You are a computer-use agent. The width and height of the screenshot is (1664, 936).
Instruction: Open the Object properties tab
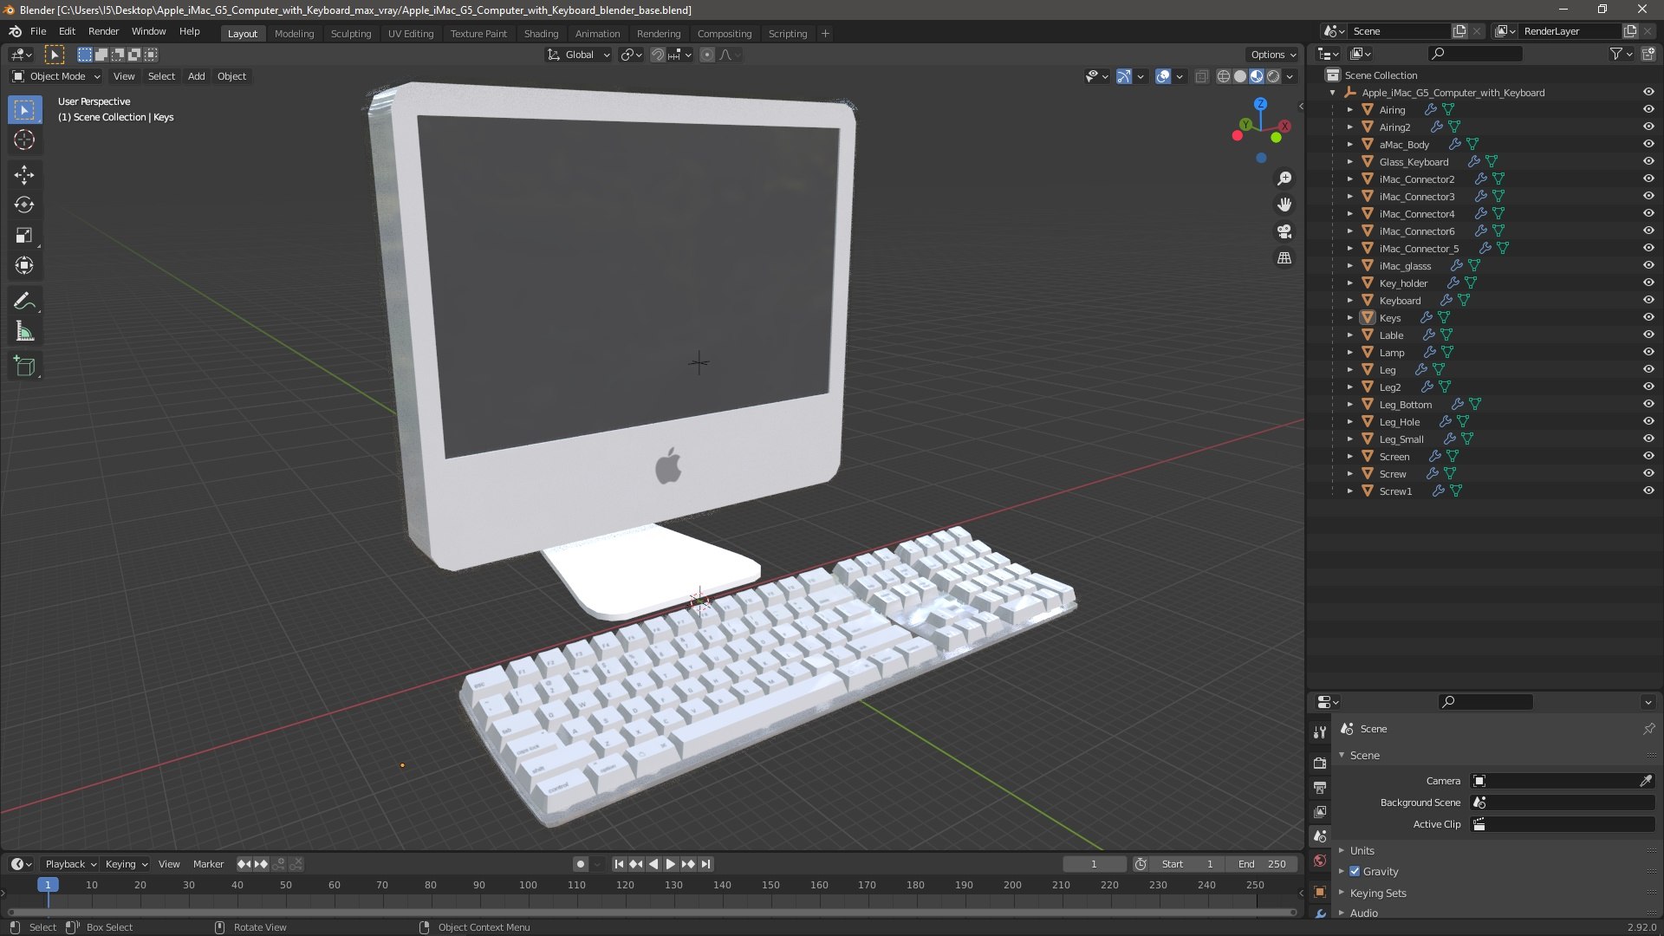[1320, 892]
